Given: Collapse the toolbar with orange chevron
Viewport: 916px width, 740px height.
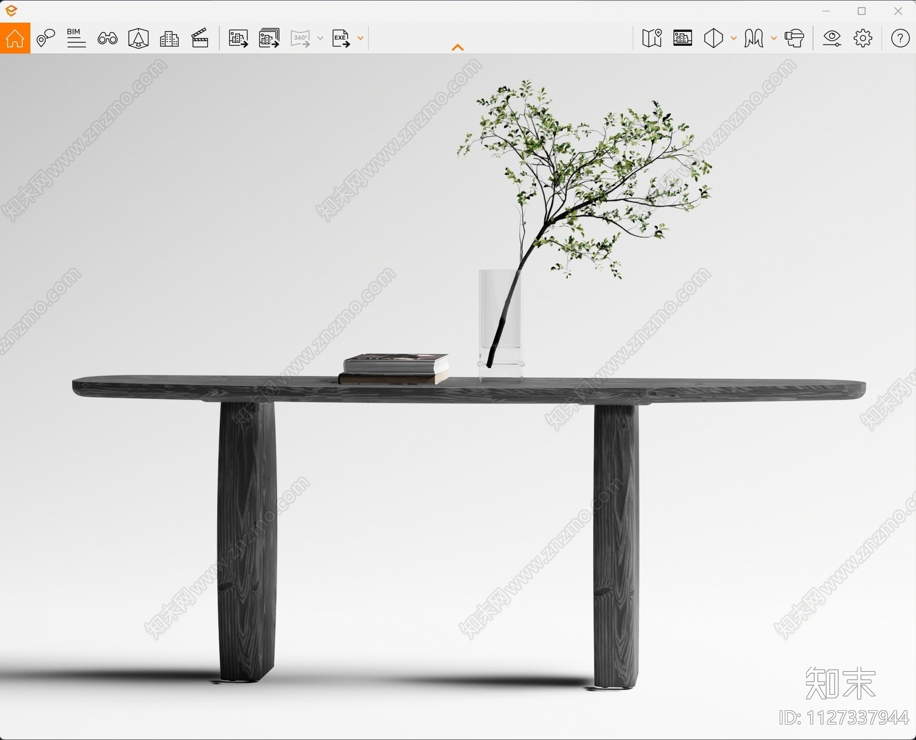Looking at the screenshot, I should pyautogui.click(x=457, y=48).
